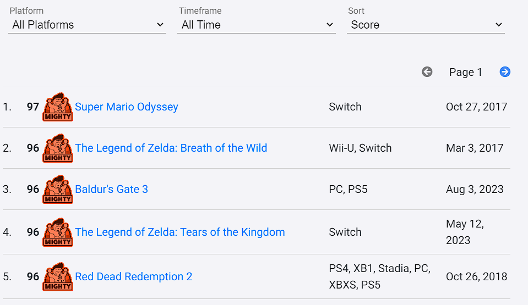Open Zelda: Tears of the Kingdom link
This screenshot has height=305, width=528.
point(180,232)
